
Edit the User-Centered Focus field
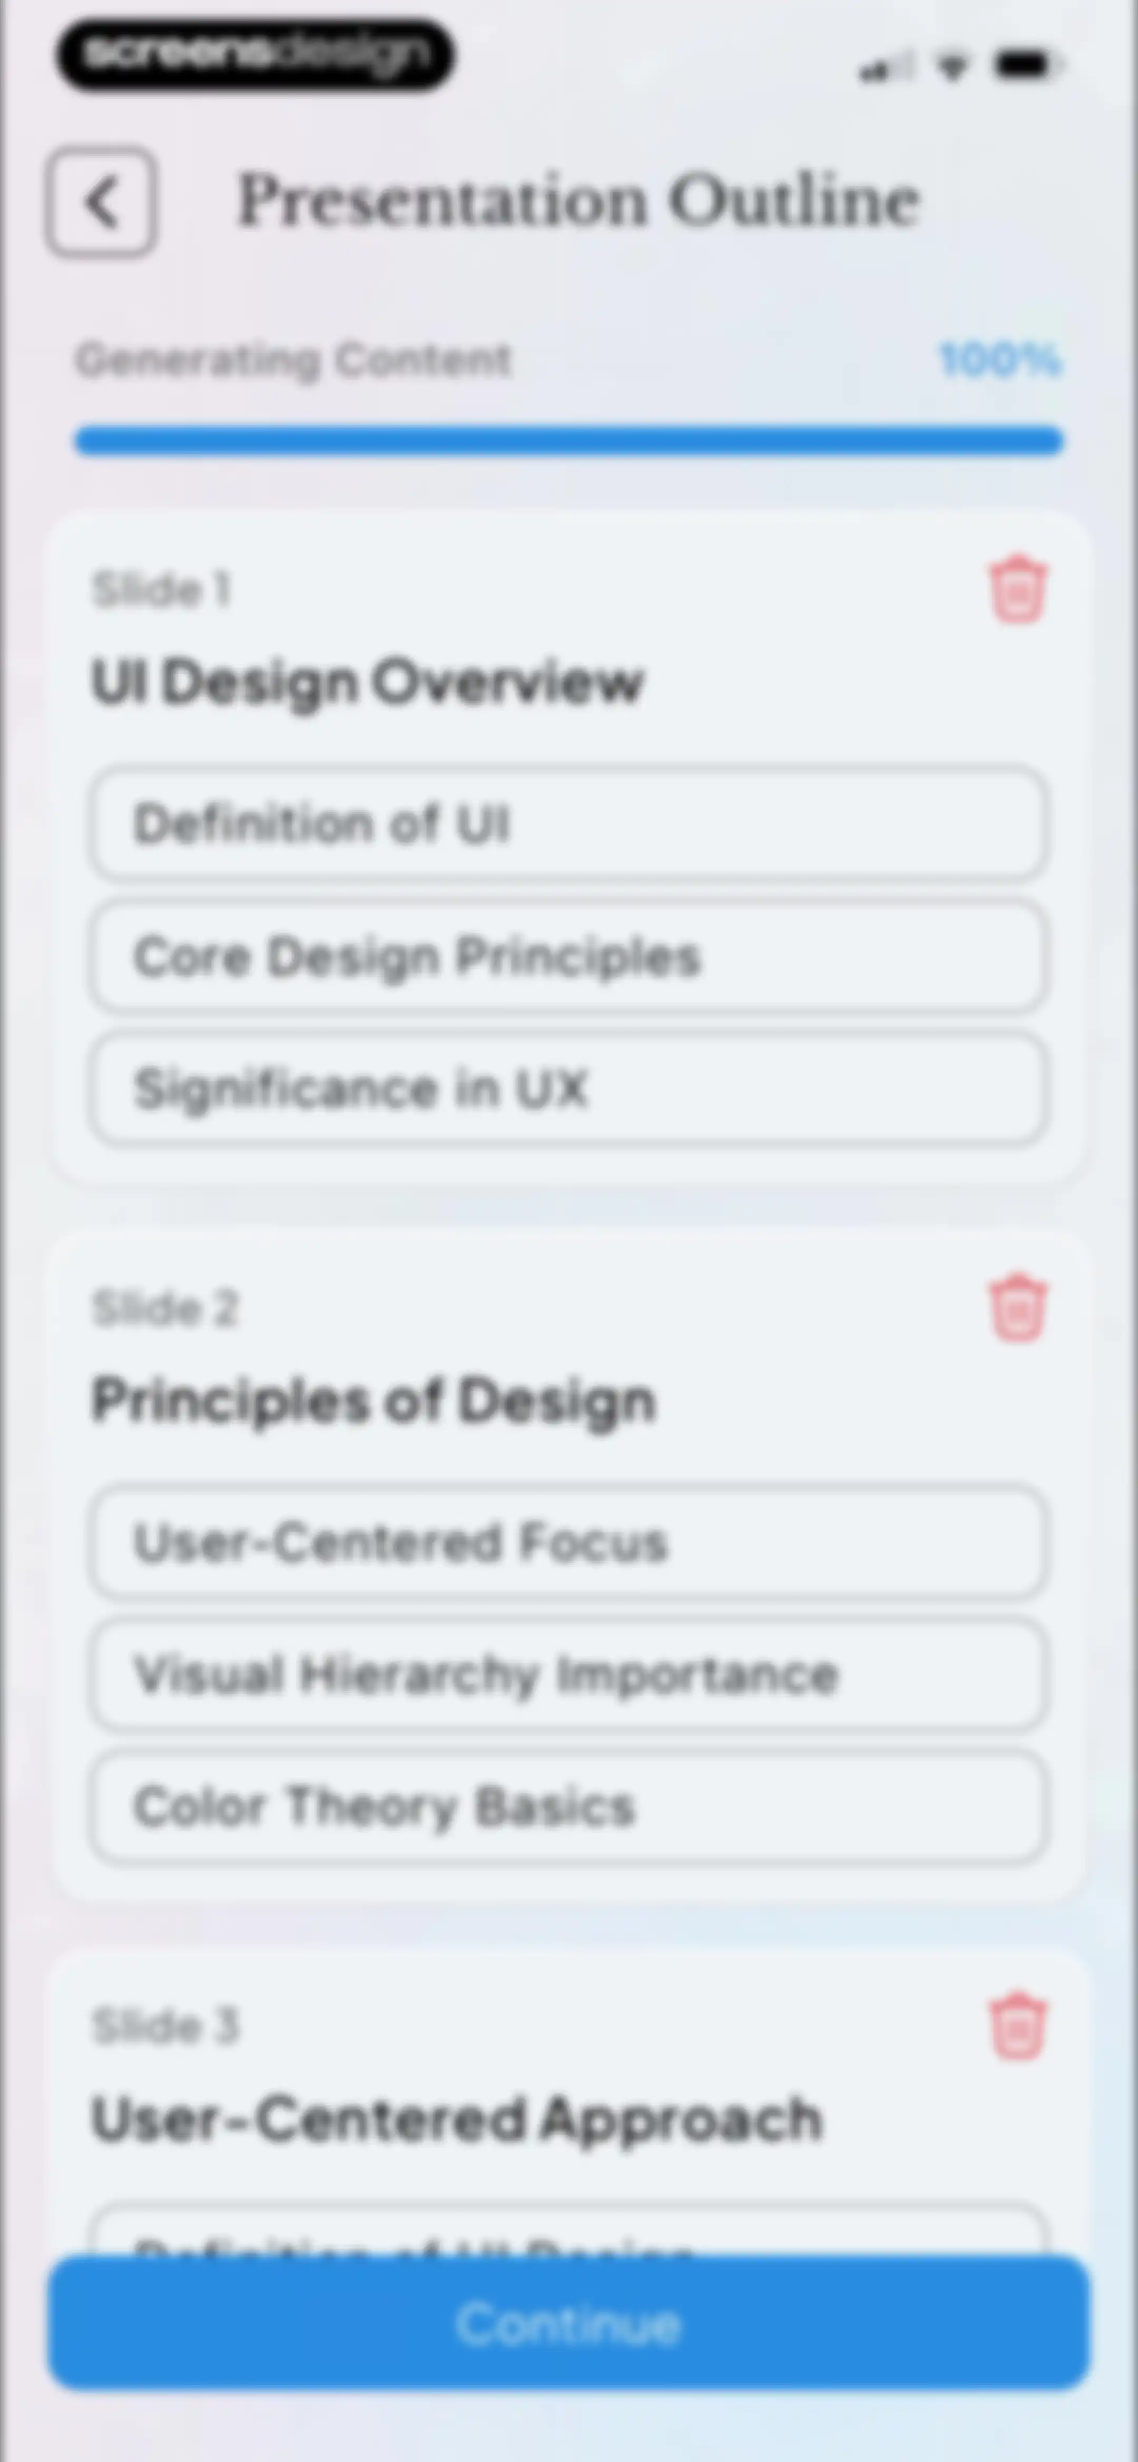(568, 1542)
